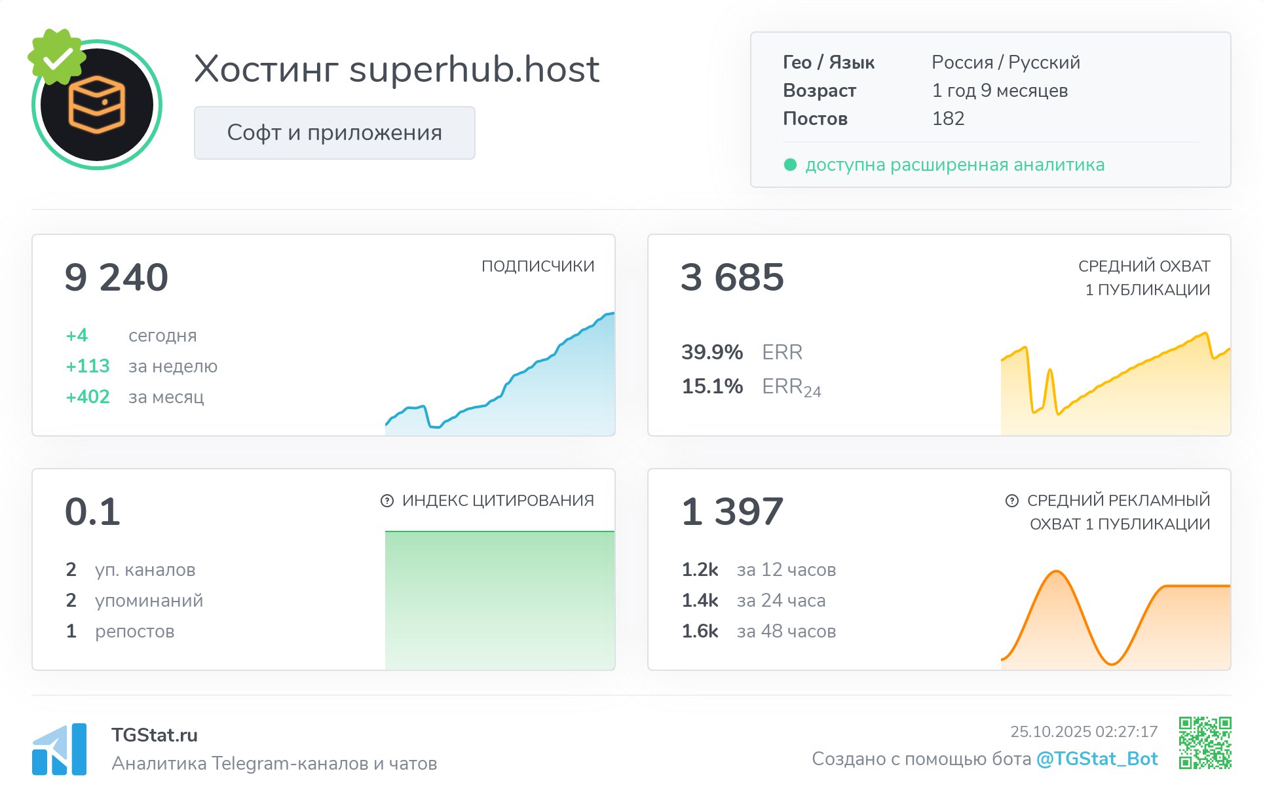Image resolution: width=1263 pixels, height=792 pixels.
Task: Click the green dot indicator for analytics availability
Action: click(x=791, y=166)
